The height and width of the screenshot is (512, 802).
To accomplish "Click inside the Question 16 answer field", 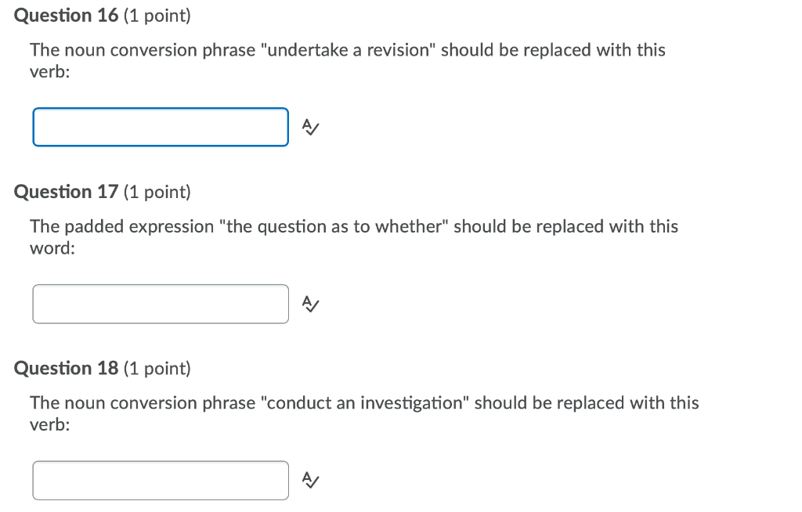I will tap(160, 127).
